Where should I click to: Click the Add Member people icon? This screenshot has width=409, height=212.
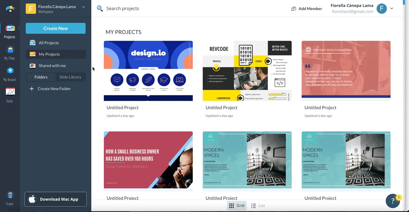pos(293,9)
